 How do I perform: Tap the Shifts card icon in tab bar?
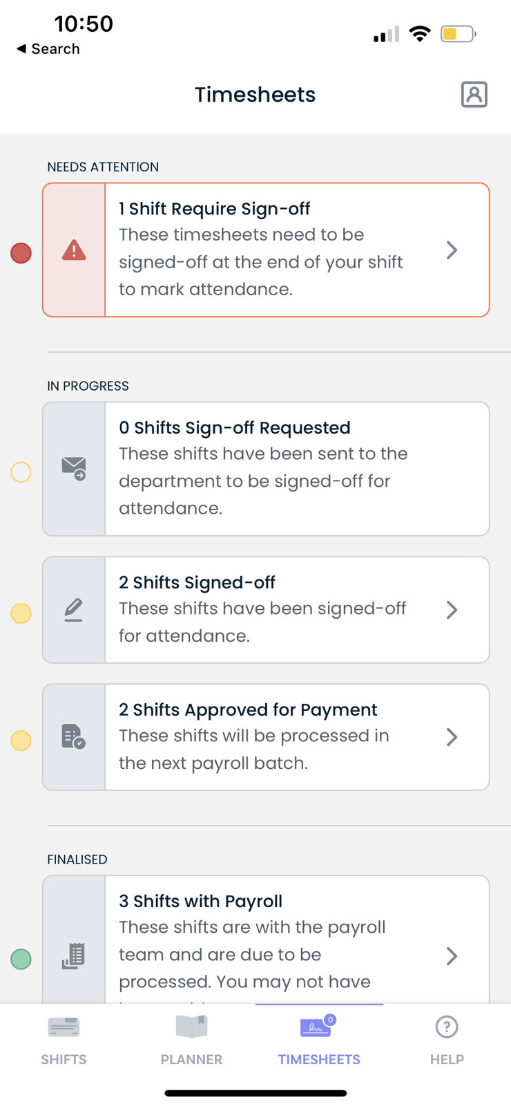(64, 1027)
